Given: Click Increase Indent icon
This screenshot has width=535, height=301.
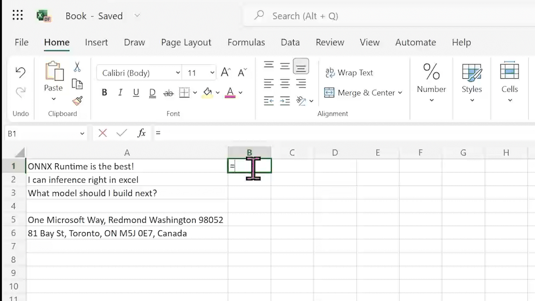Looking at the screenshot, I should point(285,101).
